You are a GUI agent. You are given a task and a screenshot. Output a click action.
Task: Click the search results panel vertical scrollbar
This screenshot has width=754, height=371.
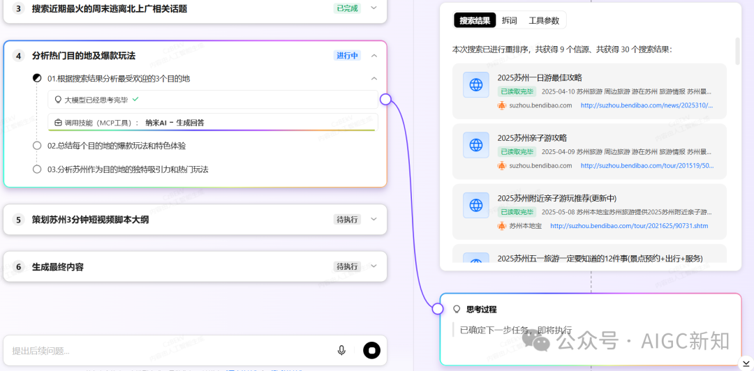coord(738,51)
